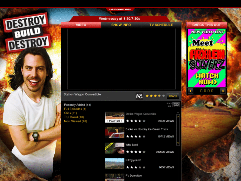Open the Cartoon Network logo link

[x=120, y=9]
